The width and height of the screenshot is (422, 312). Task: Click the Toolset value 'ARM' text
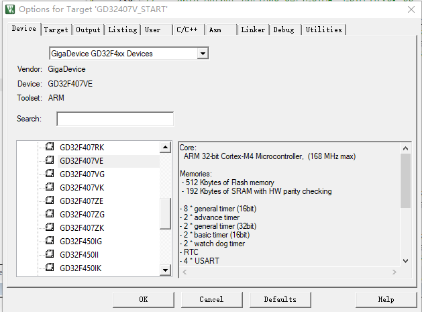pyautogui.click(x=56, y=98)
